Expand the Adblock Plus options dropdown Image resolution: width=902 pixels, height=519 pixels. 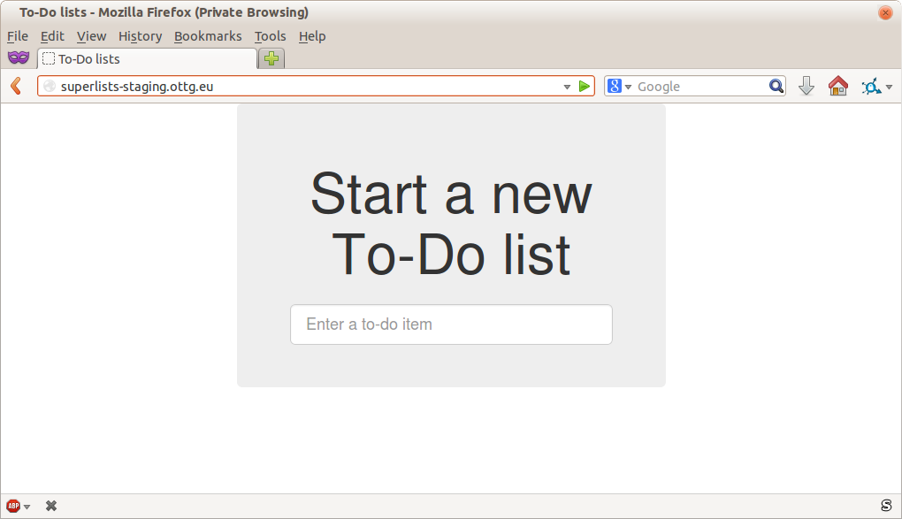click(27, 505)
